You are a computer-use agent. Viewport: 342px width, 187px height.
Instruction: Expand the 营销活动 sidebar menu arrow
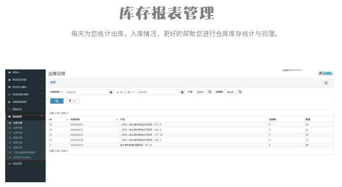click(42, 109)
